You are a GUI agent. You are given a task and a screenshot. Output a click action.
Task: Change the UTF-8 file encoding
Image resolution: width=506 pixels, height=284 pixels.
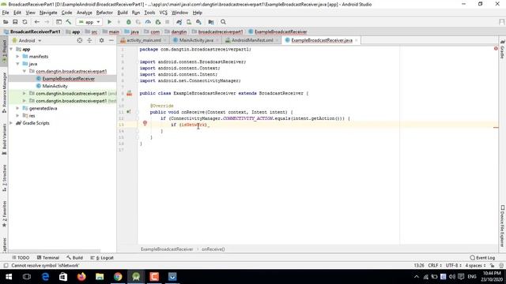[x=453, y=265]
